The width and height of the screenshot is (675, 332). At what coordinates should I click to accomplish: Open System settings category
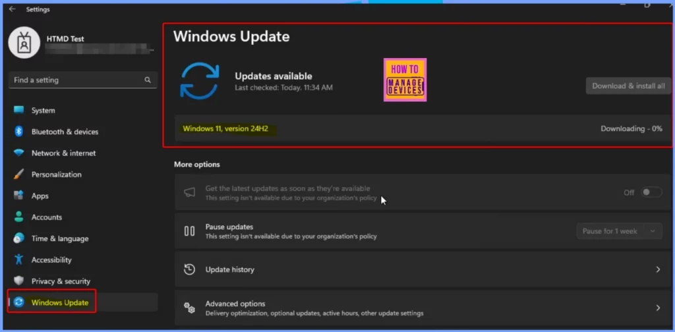point(83,111)
